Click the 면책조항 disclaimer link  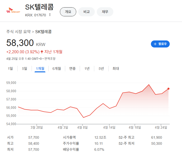point(50,59)
